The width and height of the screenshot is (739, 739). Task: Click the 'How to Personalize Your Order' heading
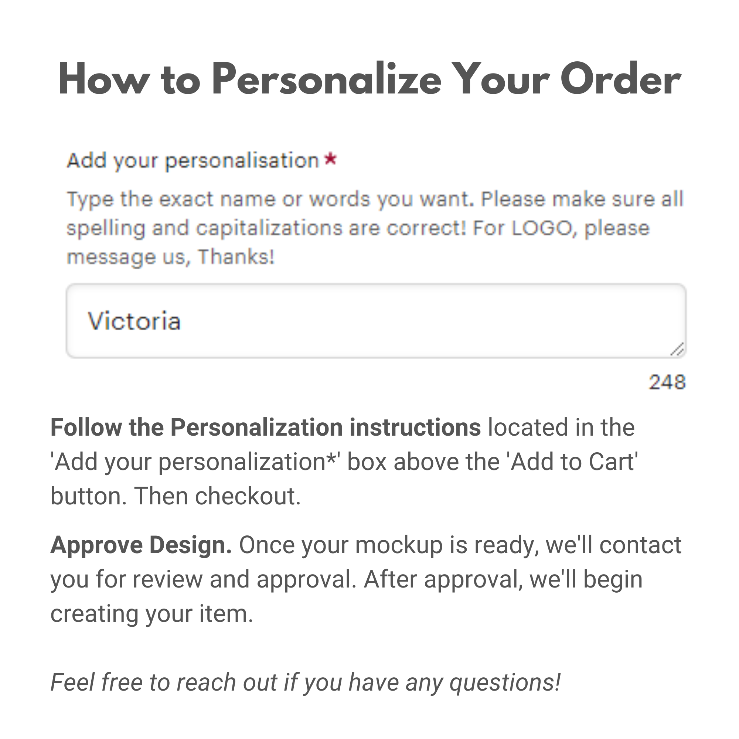pos(369,79)
